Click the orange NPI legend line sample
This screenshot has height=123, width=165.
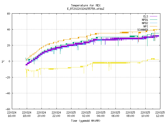click(153, 26)
